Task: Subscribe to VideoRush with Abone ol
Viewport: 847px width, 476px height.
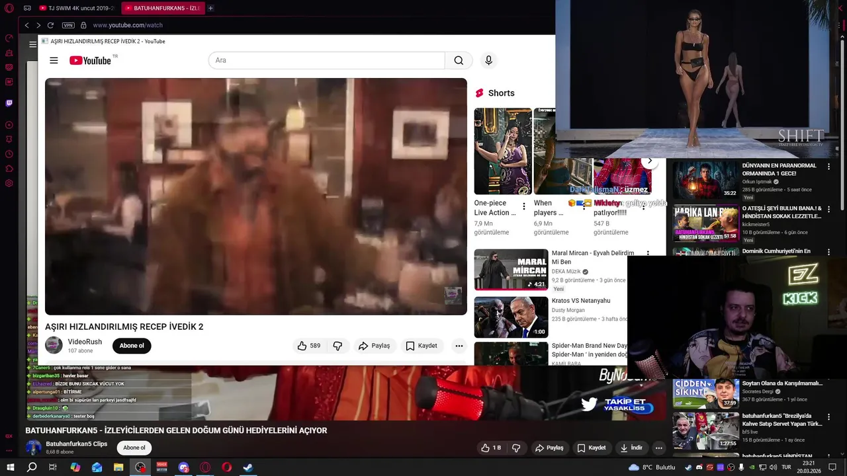Action: [132, 346]
